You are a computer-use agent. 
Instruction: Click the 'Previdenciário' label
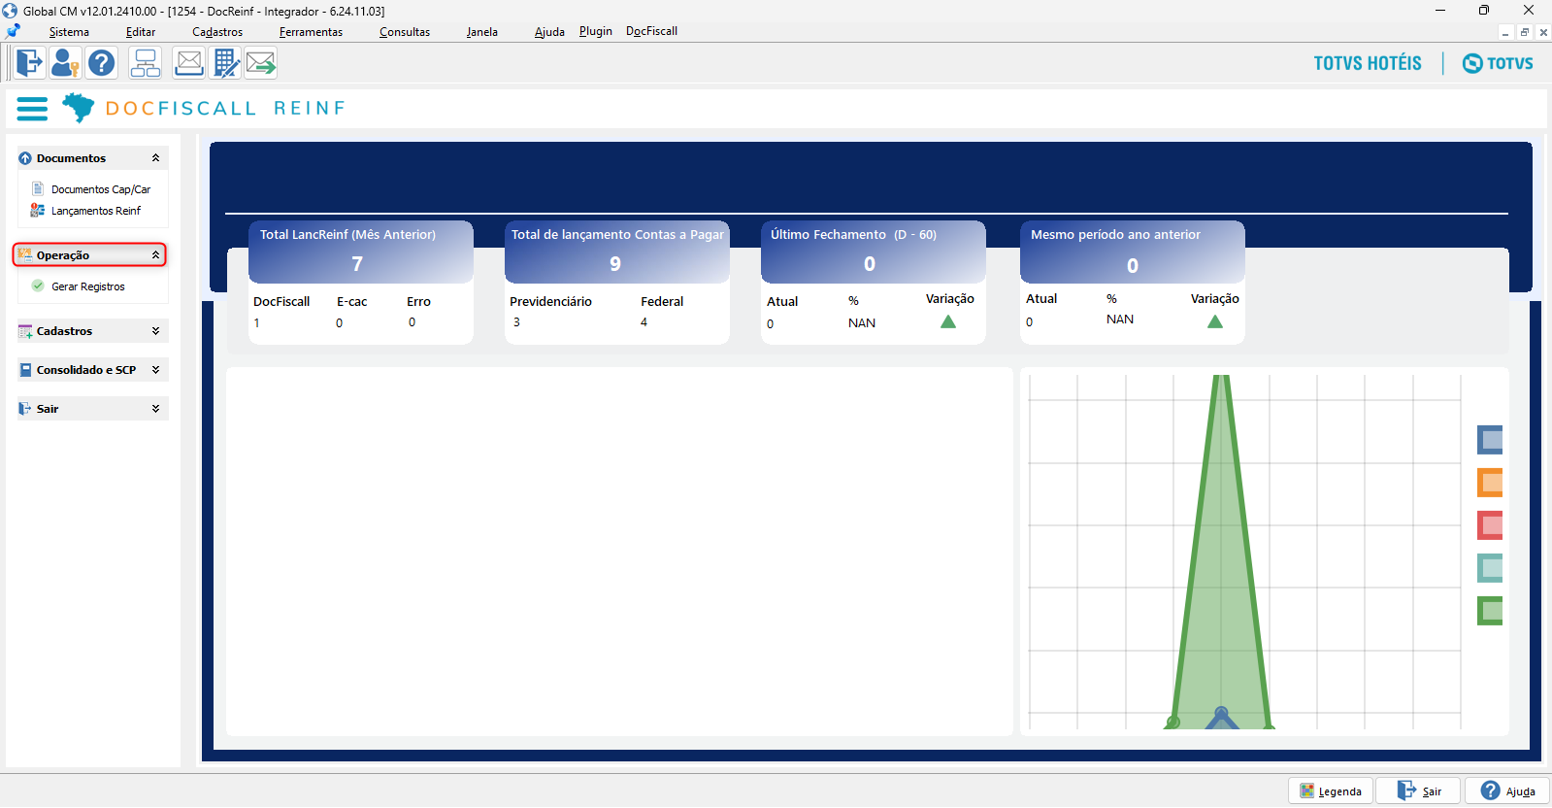point(550,301)
